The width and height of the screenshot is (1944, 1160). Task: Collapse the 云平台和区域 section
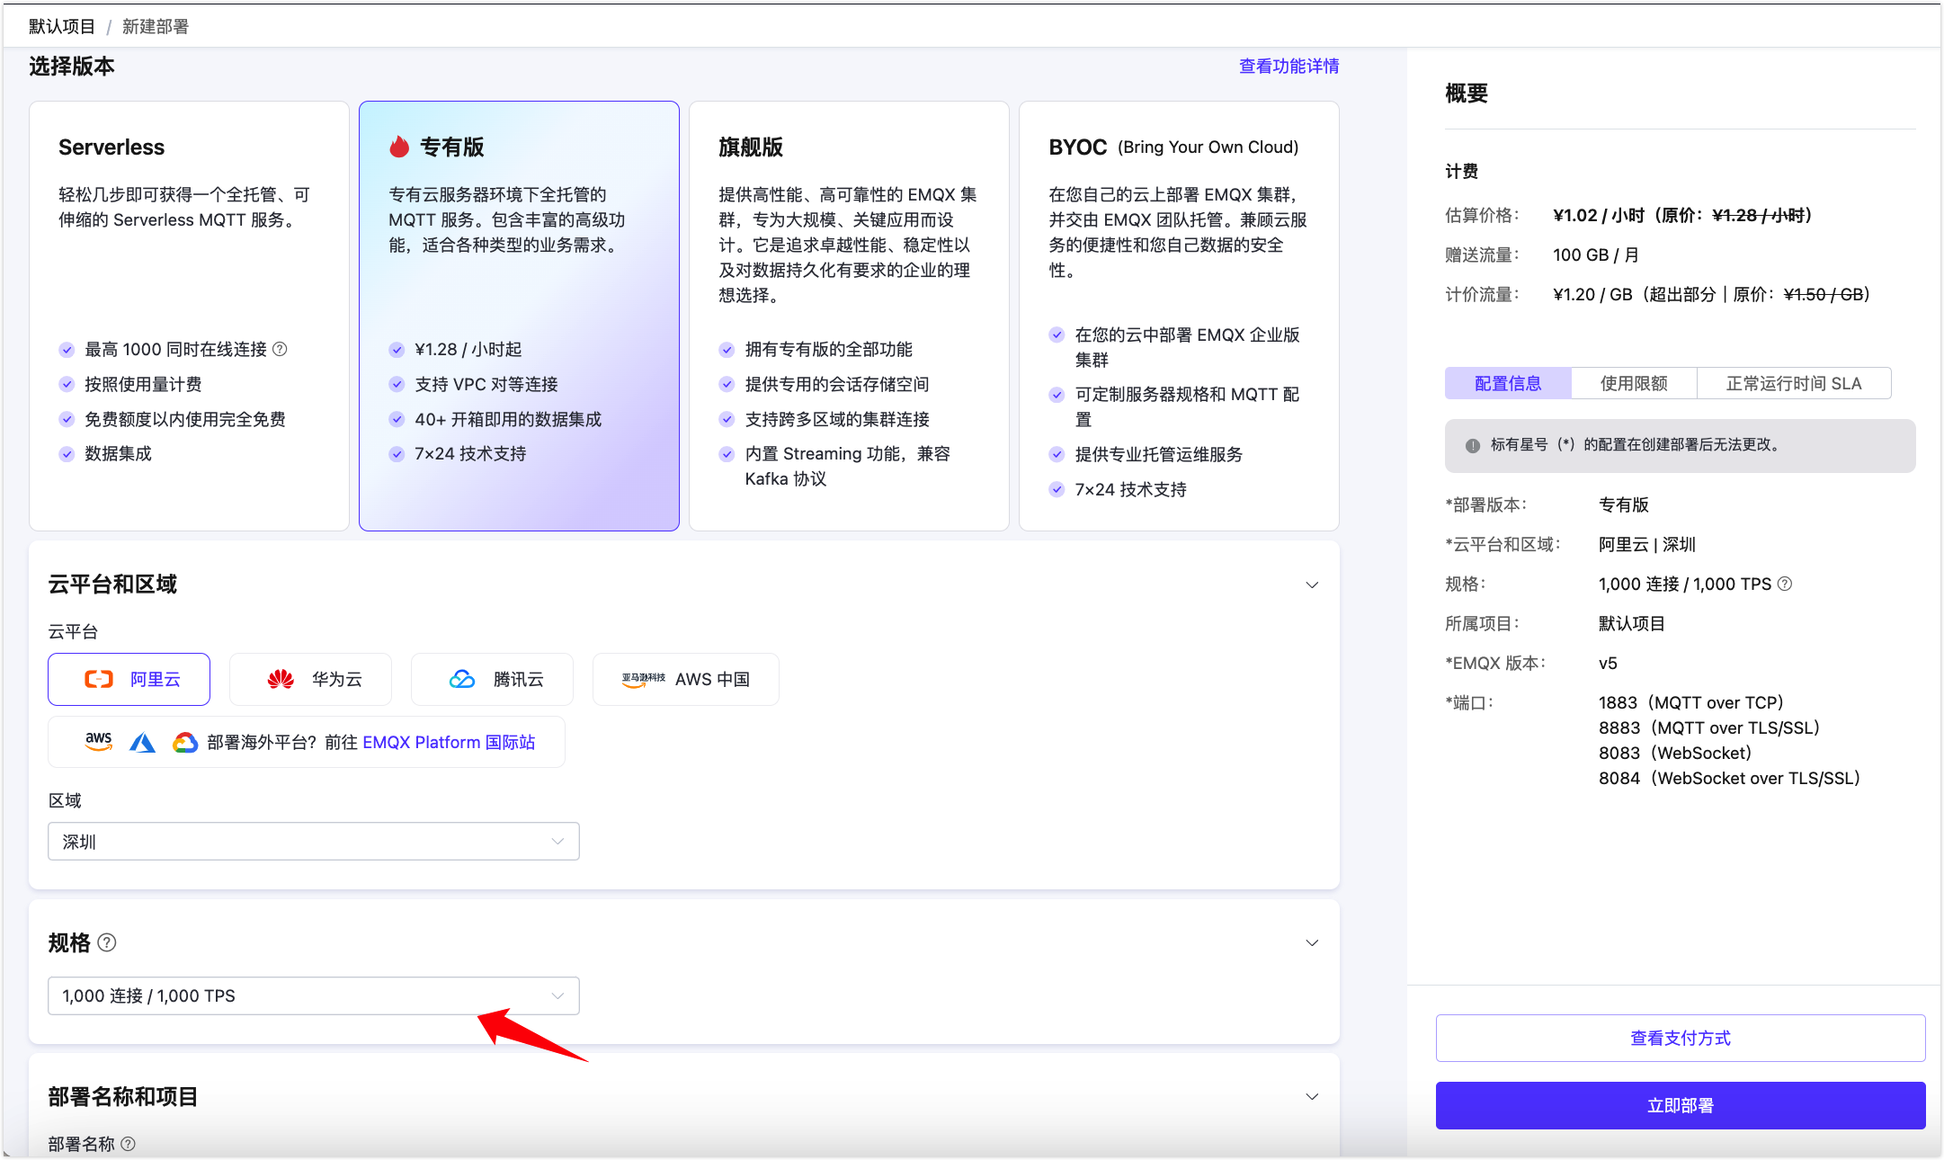1312,584
